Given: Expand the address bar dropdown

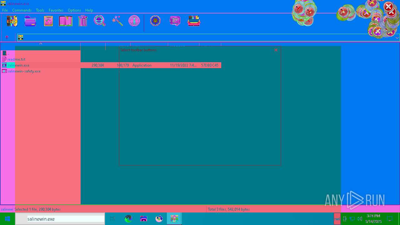Looking at the screenshot, I should pos(397,38).
